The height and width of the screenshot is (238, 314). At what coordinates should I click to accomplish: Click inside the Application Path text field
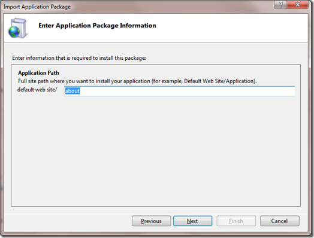(x=179, y=91)
